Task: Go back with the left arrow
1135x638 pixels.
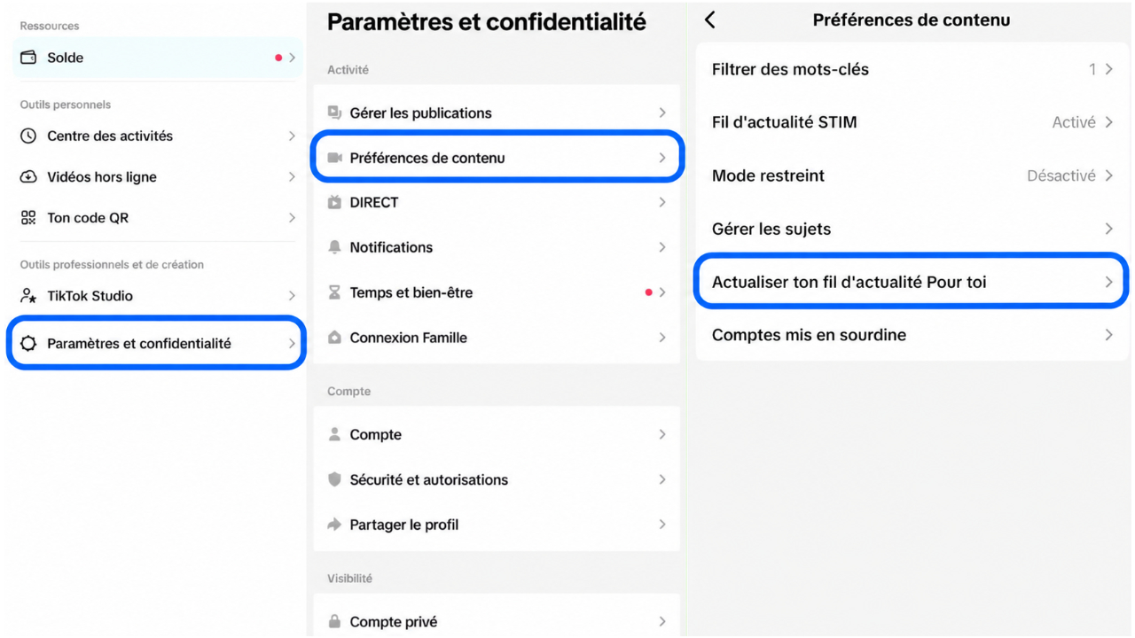Action: point(710,19)
